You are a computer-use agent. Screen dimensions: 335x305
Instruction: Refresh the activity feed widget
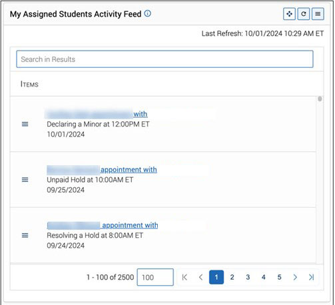pyautogui.click(x=304, y=14)
